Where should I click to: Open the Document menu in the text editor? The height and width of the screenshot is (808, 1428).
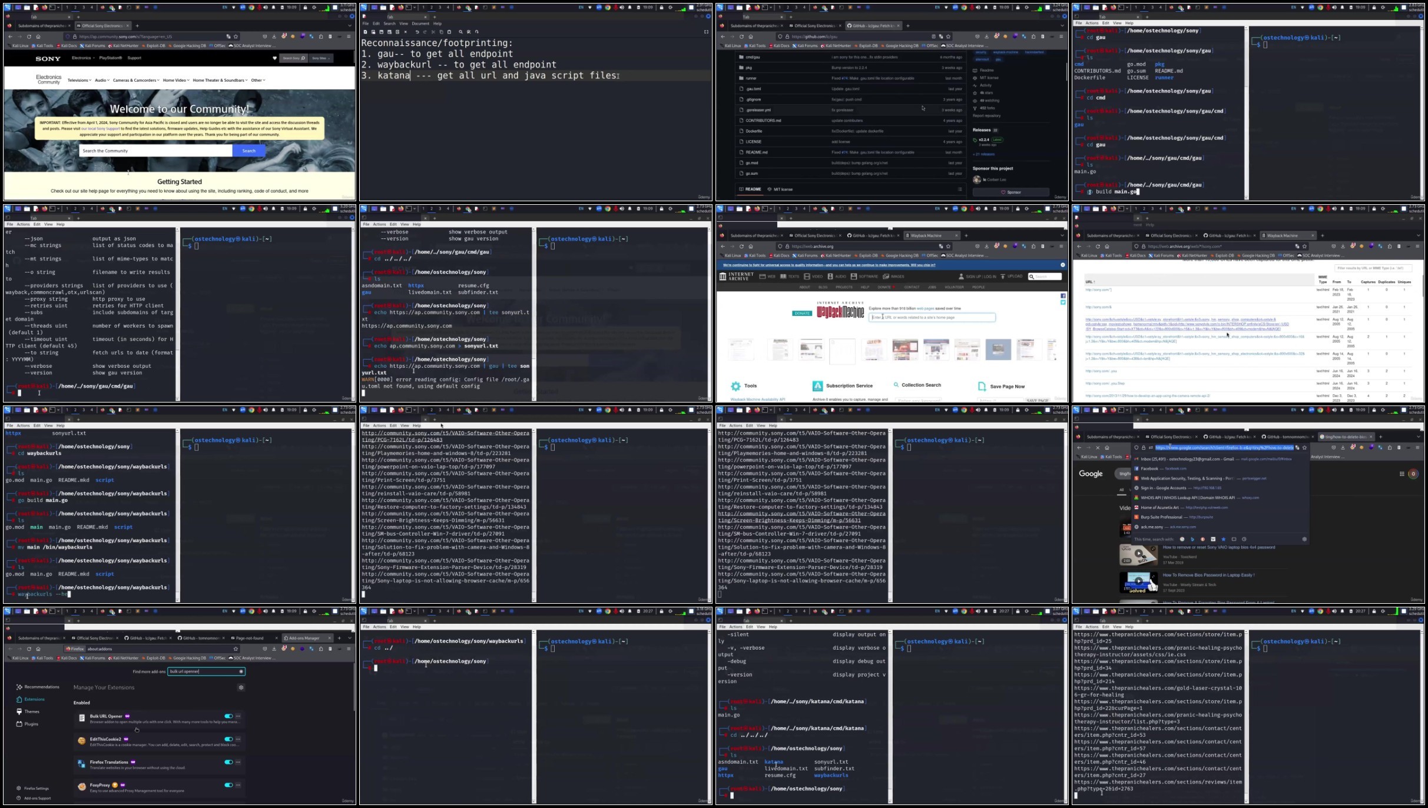coord(420,24)
